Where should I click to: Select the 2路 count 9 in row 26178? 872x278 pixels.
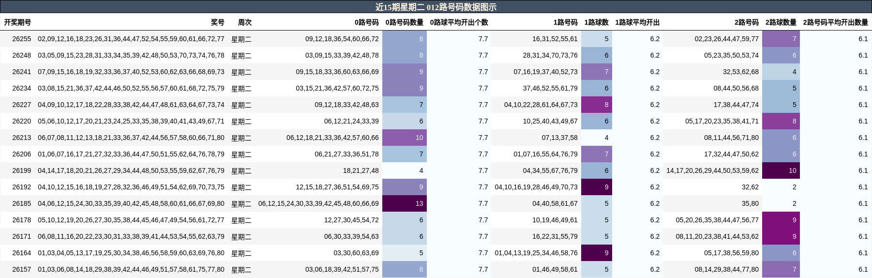click(x=781, y=220)
